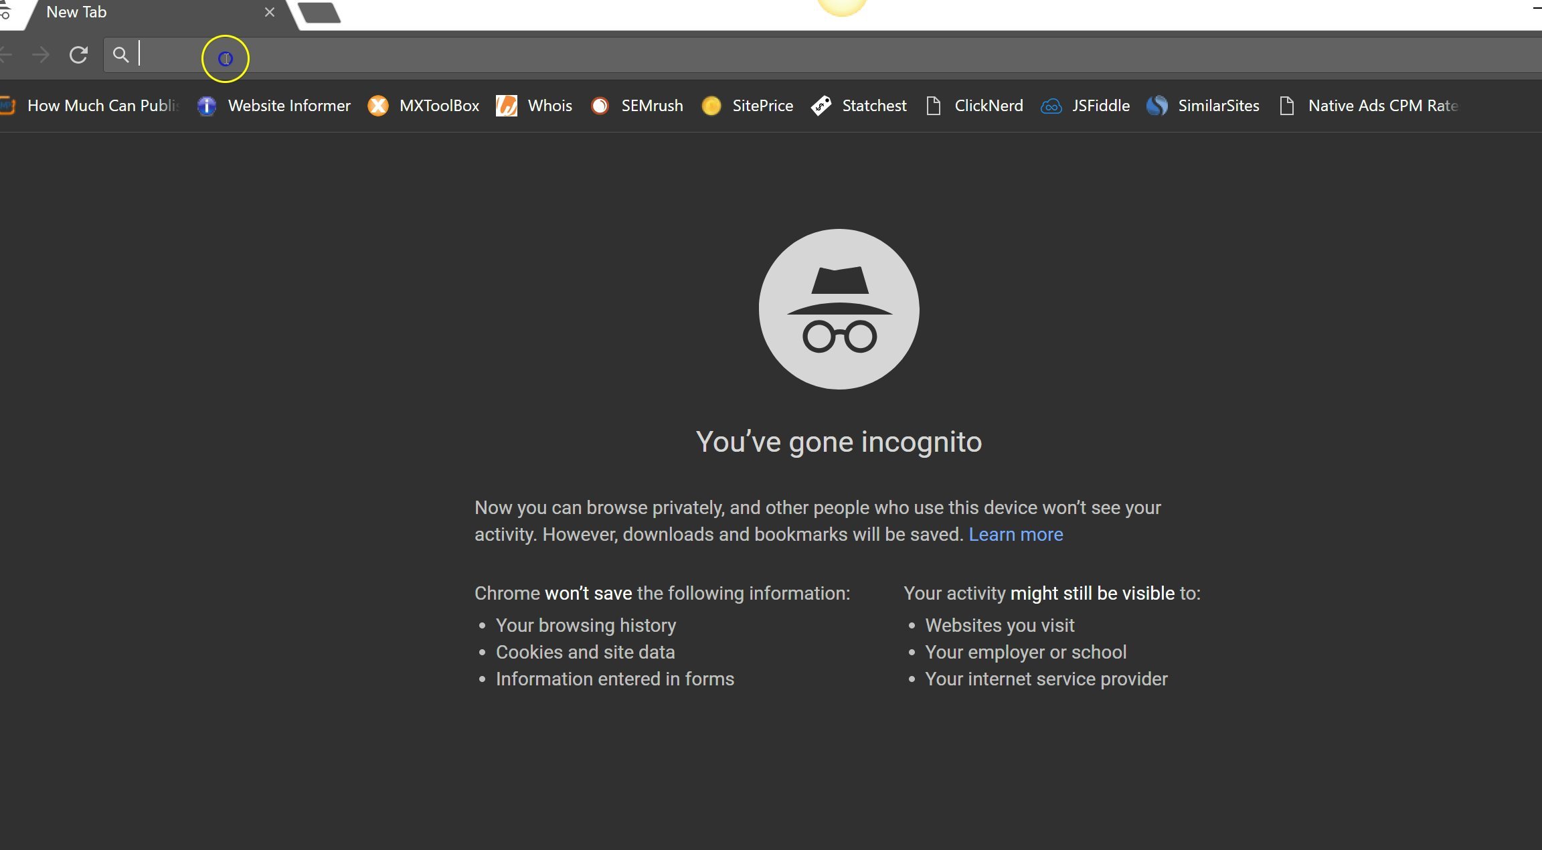The image size is (1542, 850).
Task: Click the text Your browsing history
Action: coord(586,626)
